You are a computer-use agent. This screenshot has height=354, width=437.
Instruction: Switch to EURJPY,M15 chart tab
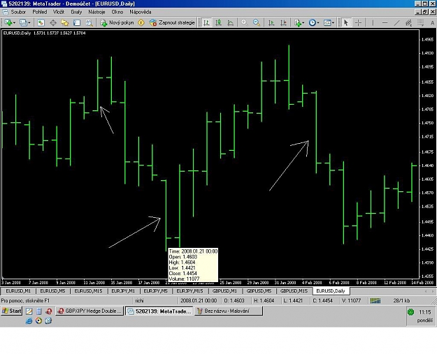pyautogui.click(x=189, y=291)
